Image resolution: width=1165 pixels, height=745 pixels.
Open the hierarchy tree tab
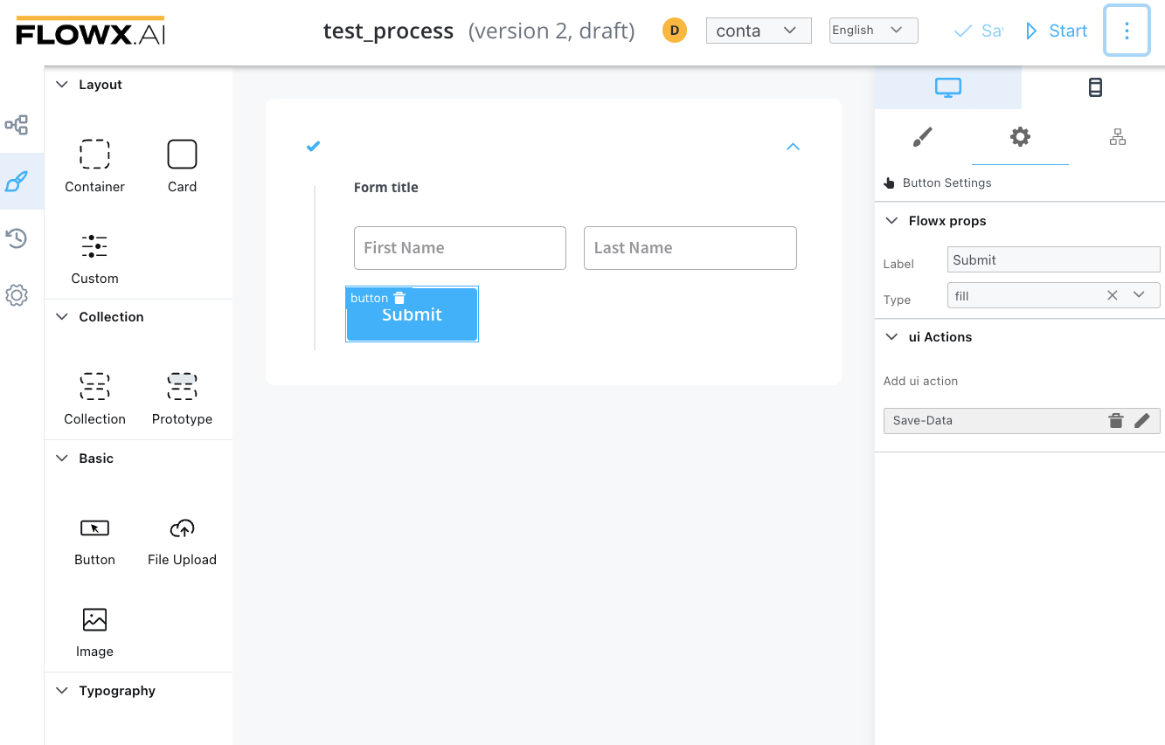pos(1117,137)
